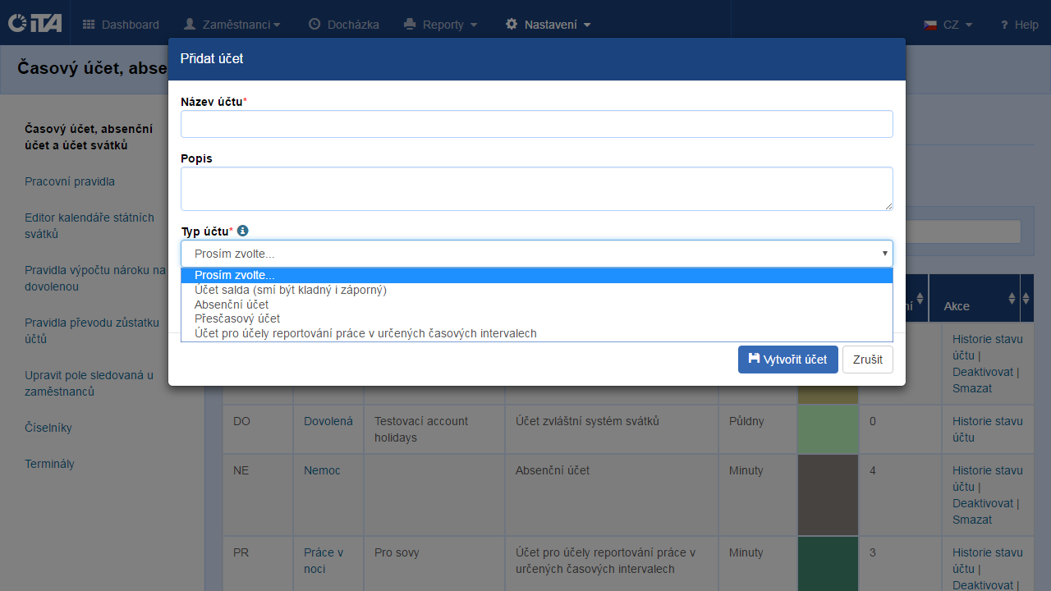Choose Přesčasový účet from the list
The image size is (1051, 591).
point(237,318)
